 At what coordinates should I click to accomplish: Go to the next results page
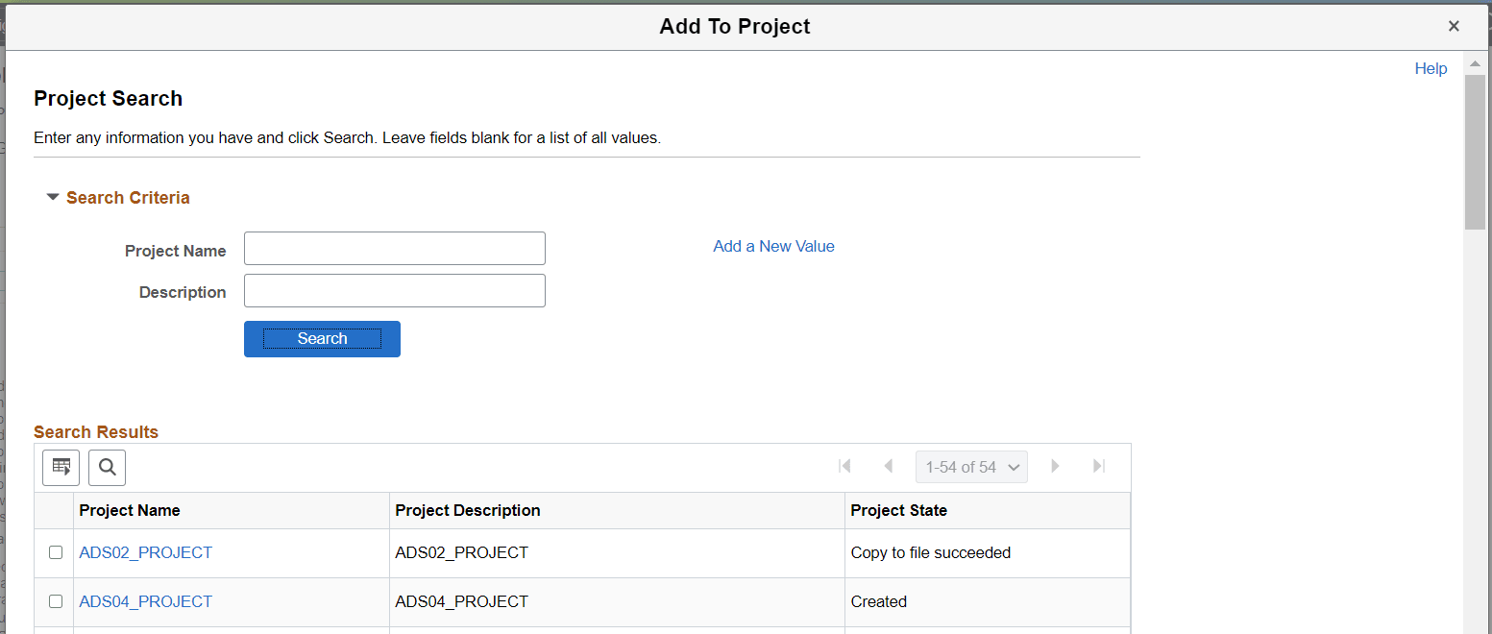tap(1055, 466)
